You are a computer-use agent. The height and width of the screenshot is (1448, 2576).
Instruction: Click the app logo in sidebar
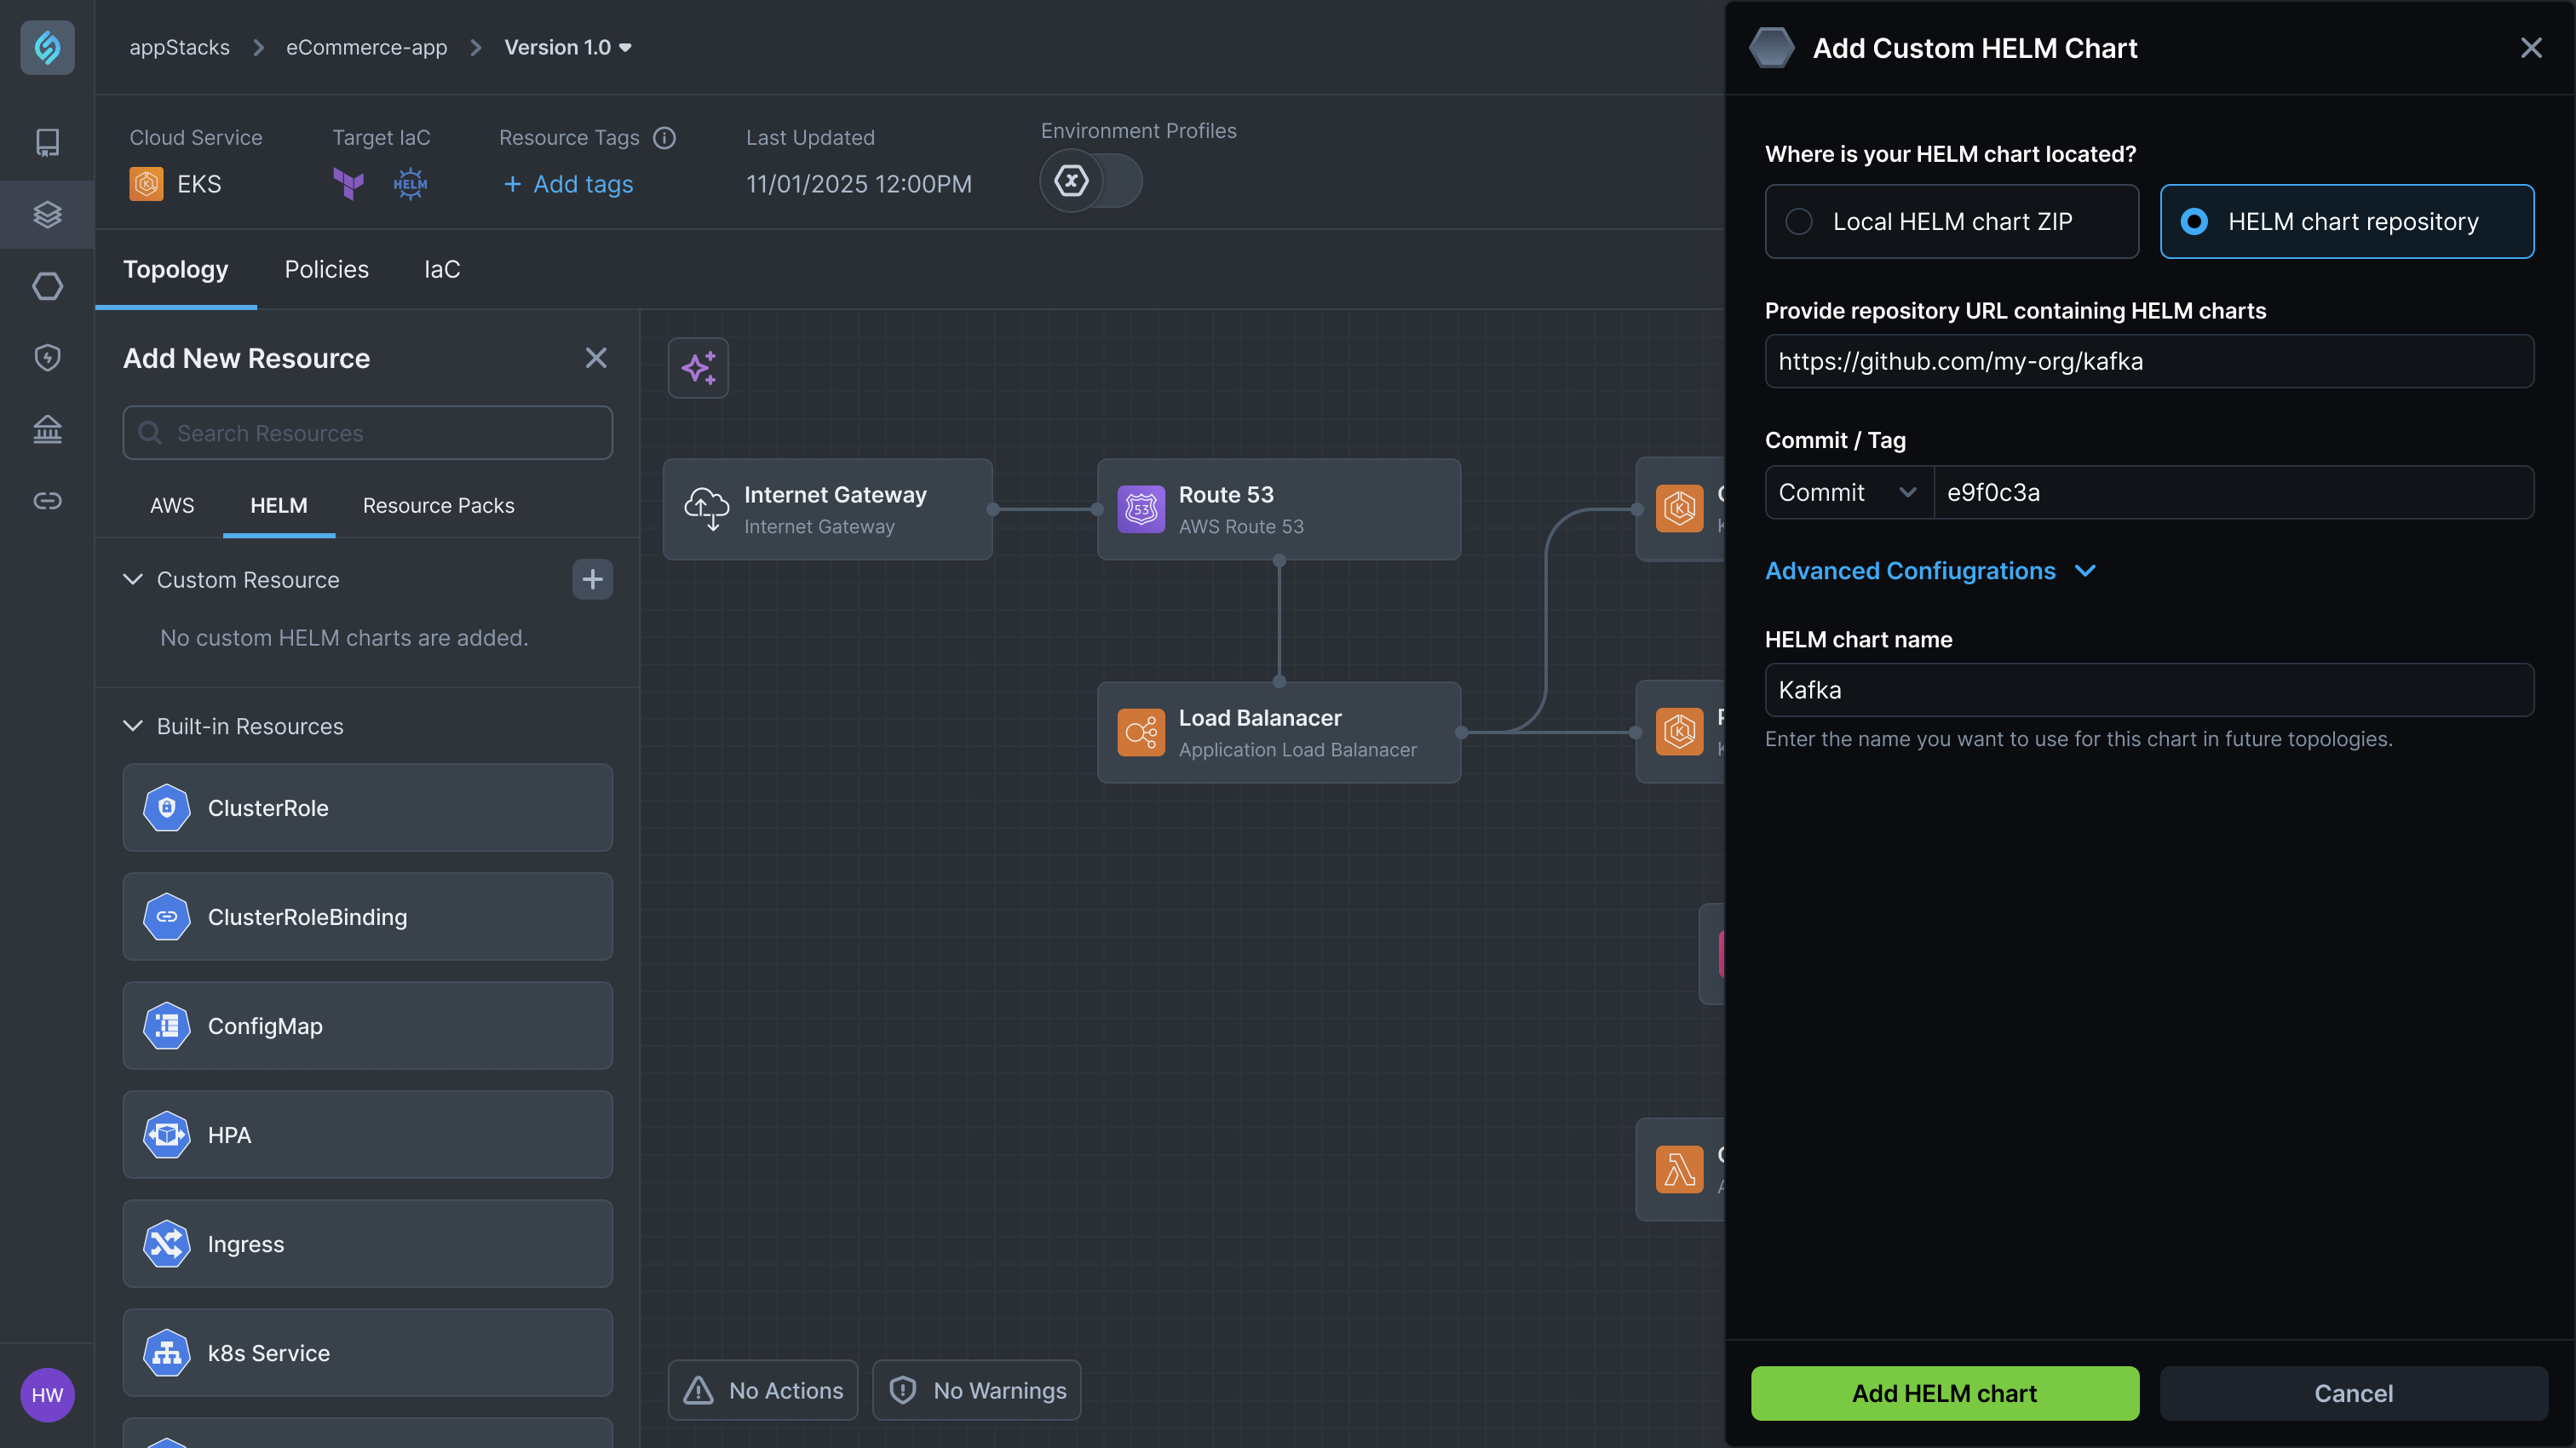[x=47, y=47]
